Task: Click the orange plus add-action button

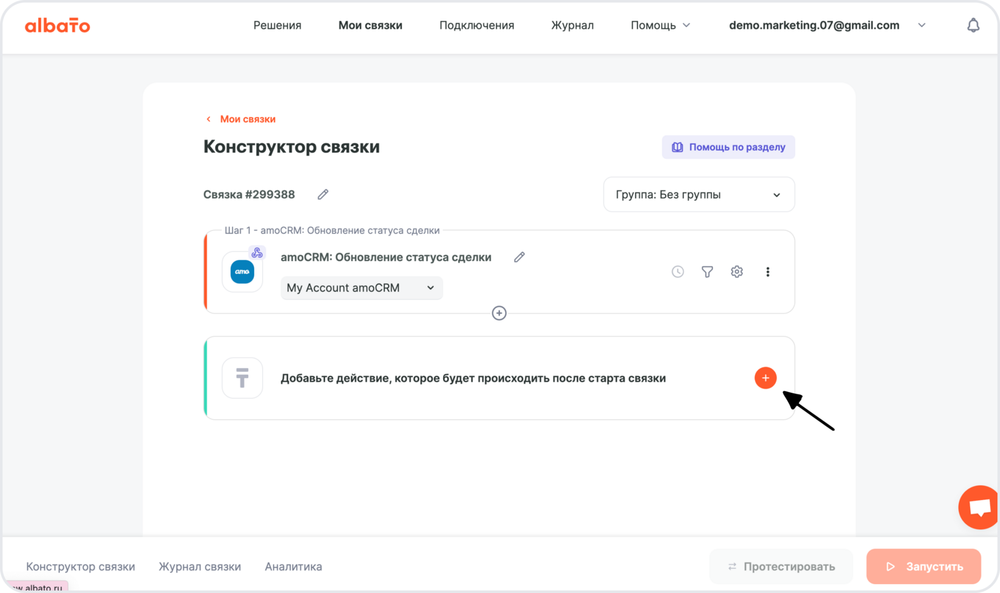Action: pos(765,378)
